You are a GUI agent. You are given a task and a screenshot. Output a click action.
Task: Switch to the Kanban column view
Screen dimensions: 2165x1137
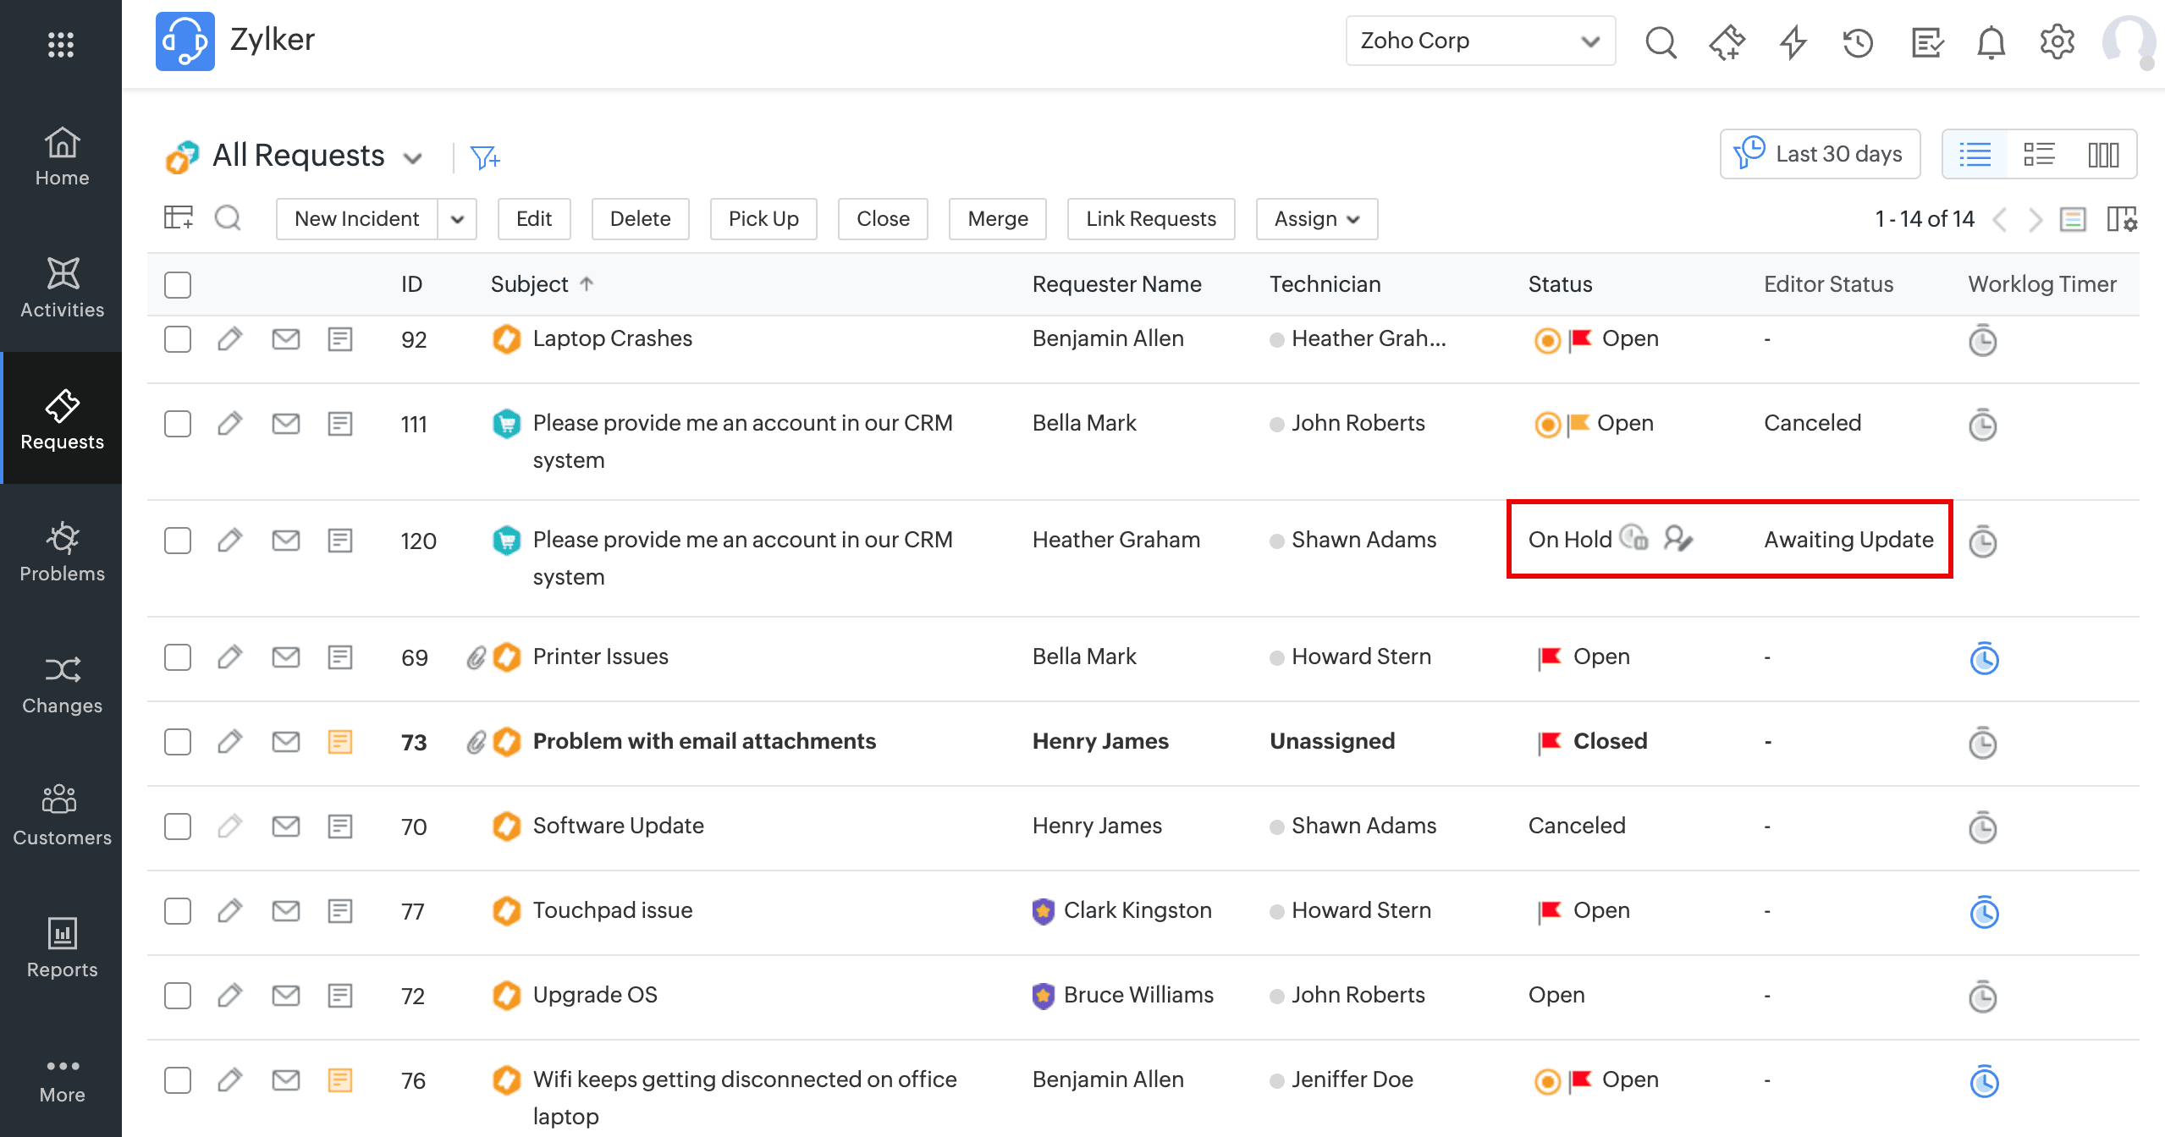pos(2103,155)
